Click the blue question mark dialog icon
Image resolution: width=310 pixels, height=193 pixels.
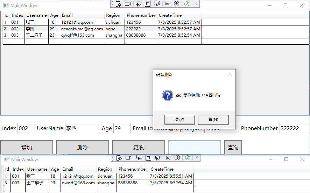click(168, 95)
